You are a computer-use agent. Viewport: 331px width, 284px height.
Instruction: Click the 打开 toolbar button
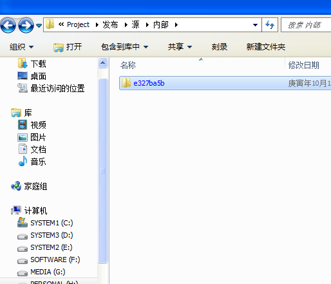pos(68,47)
